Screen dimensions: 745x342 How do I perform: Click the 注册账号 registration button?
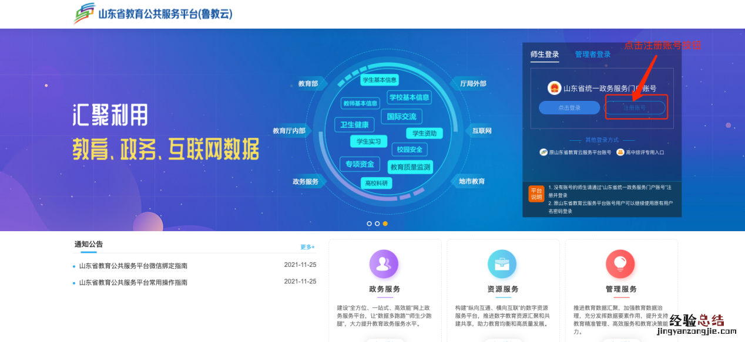click(x=636, y=107)
